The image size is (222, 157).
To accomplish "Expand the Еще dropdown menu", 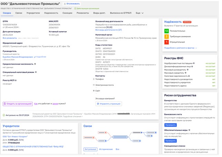I will 140,13.
